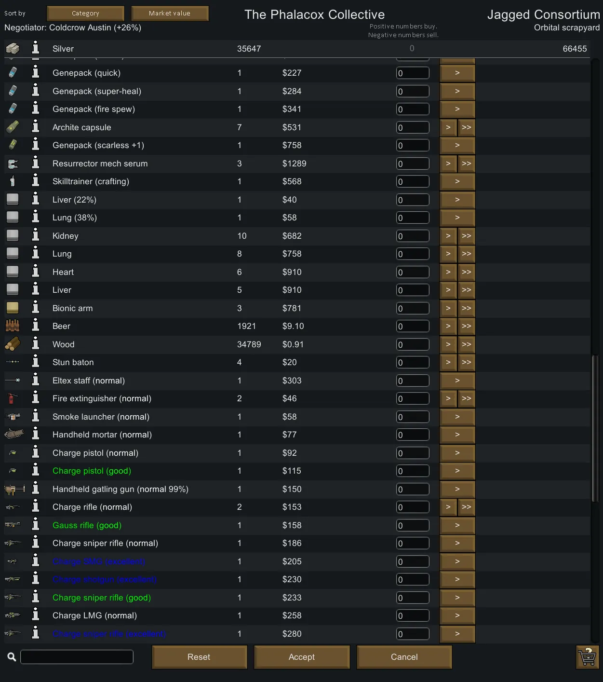Screen dimensions: 603x682
Task: Click the Wood logs icon
Action: click(13, 344)
